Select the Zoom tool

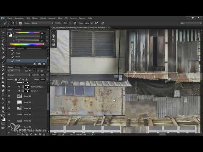[3, 112]
